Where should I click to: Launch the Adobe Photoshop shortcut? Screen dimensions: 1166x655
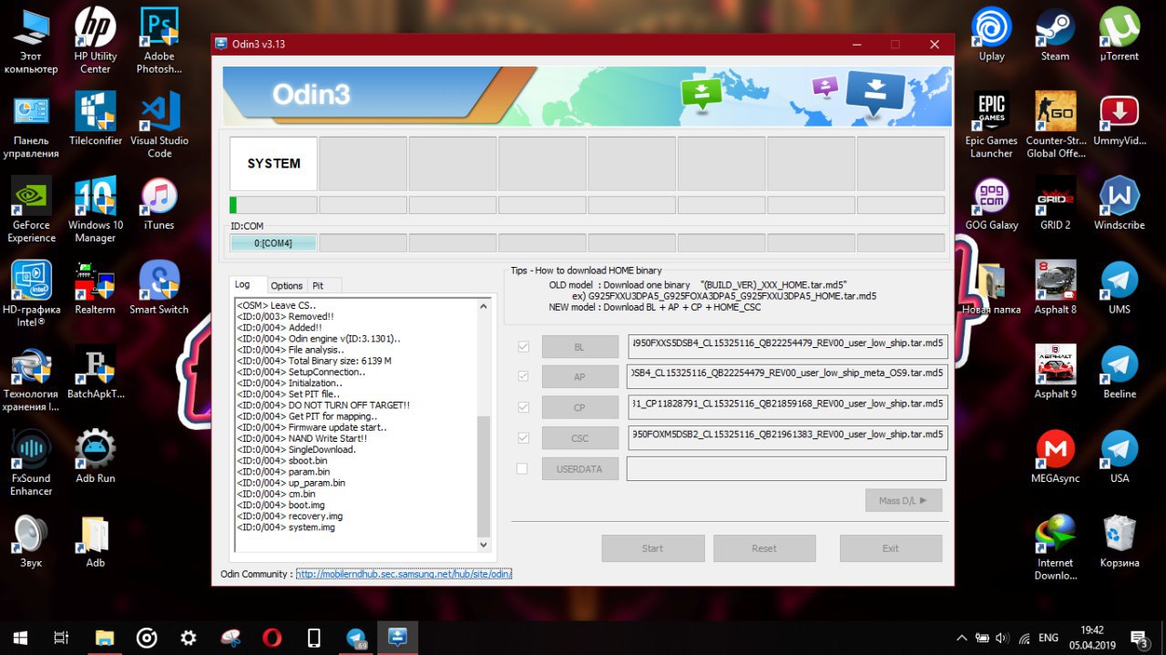[159, 40]
